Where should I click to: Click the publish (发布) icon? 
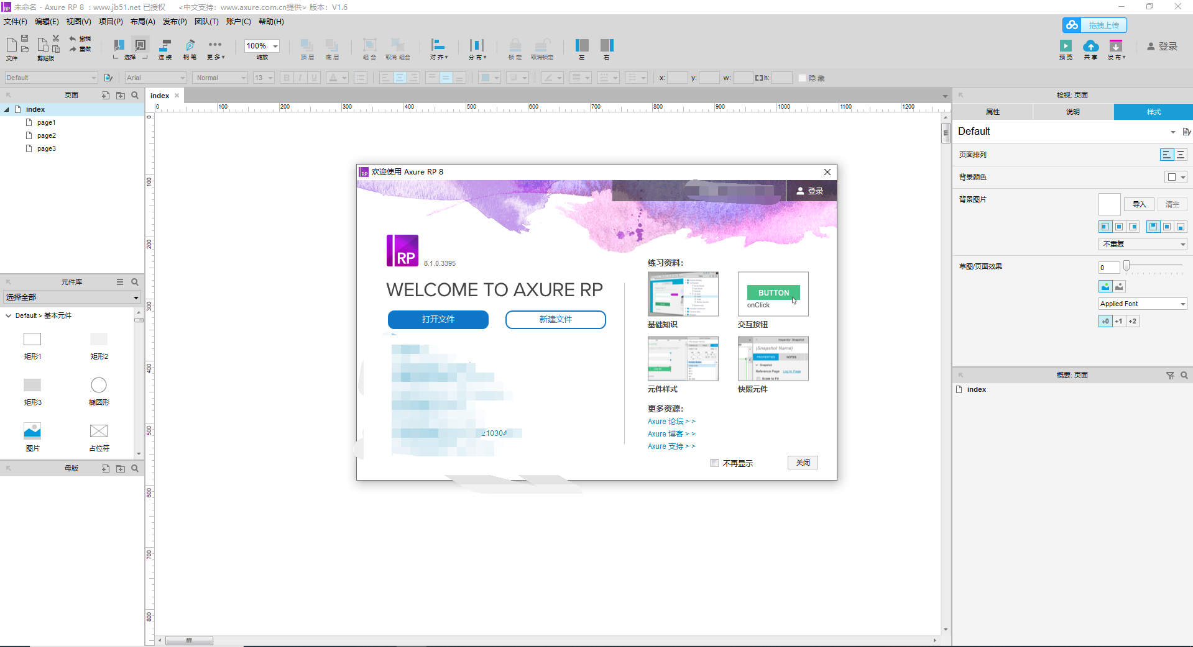pyautogui.click(x=1116, y=46)
